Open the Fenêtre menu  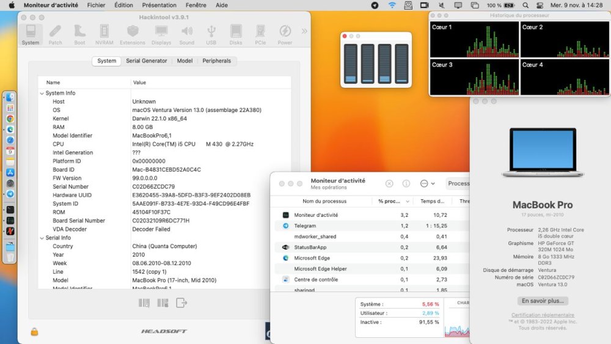coord(196,5)
